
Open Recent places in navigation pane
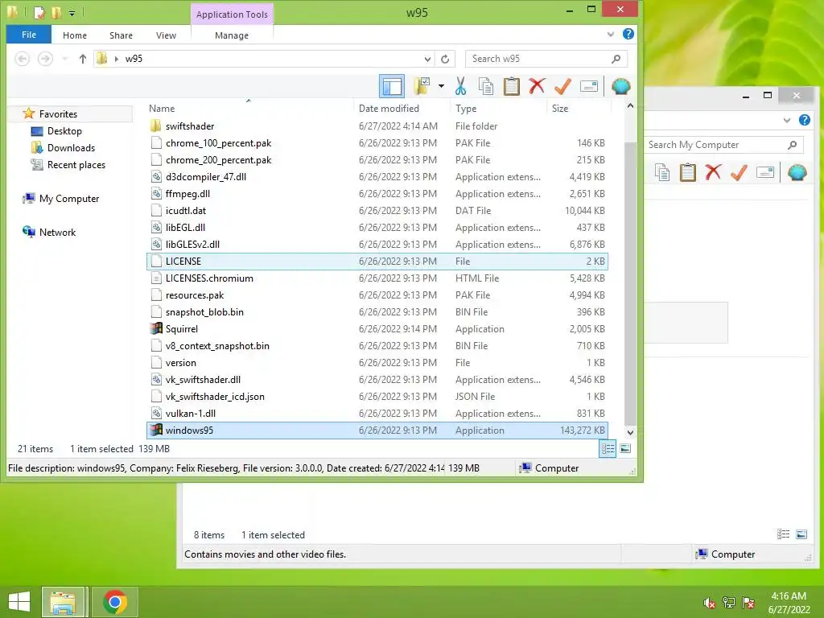tap(76, 164)
